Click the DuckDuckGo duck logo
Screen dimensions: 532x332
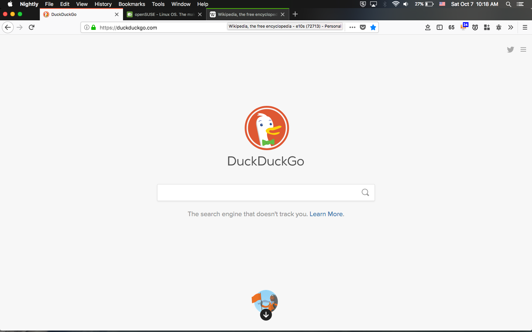pos(267,128)
